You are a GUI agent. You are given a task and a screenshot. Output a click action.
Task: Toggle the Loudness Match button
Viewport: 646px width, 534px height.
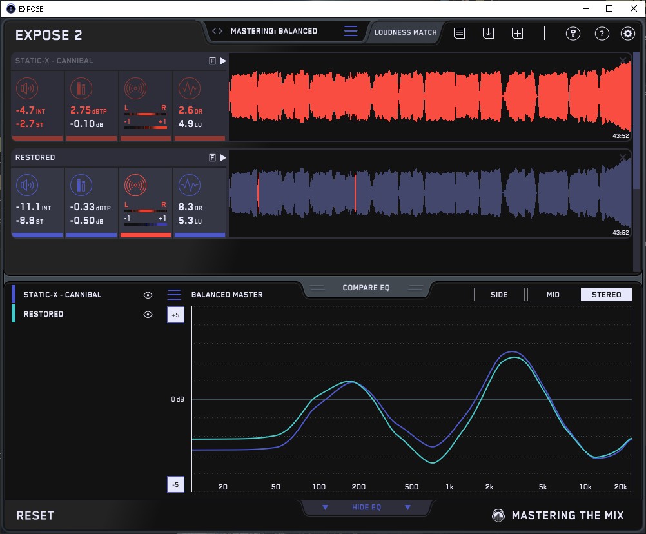pos(405,32)
